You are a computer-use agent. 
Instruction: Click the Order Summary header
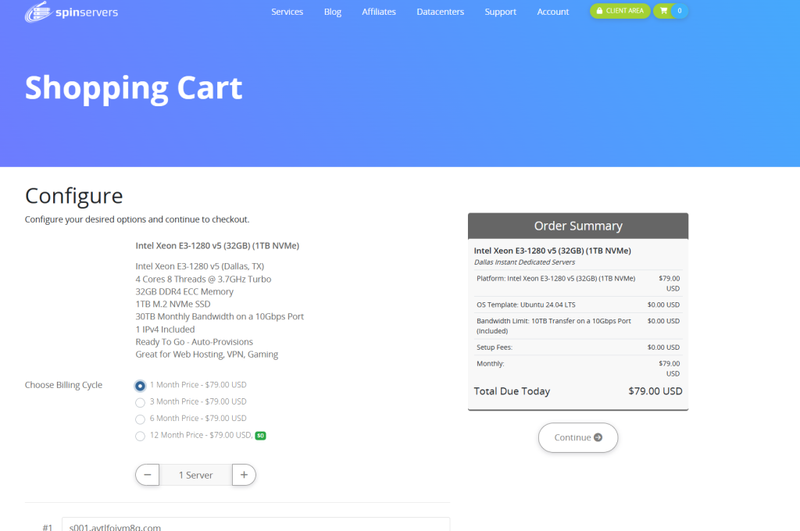[x=578, y=226]
